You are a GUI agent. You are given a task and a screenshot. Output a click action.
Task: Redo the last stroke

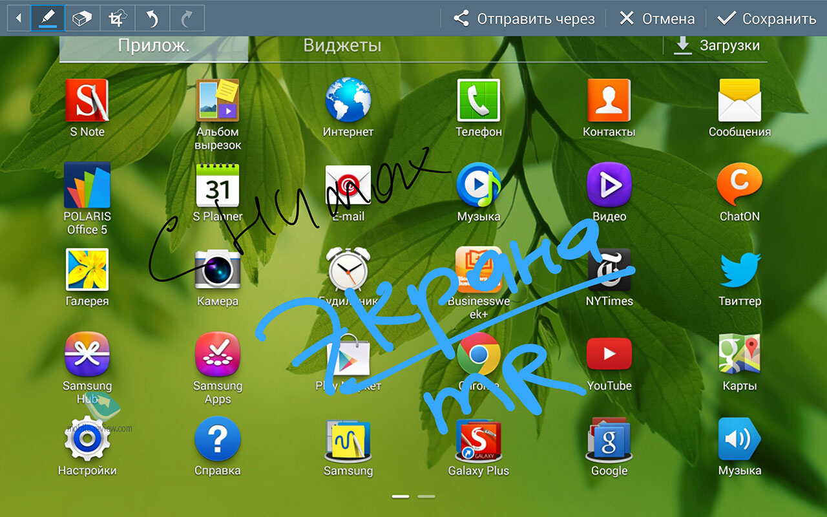coord(187,18)
